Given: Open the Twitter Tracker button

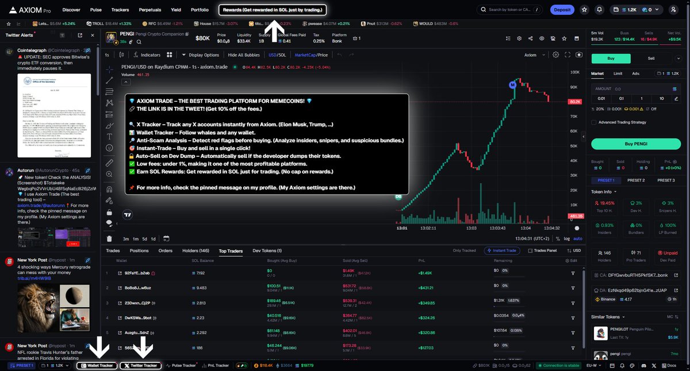Looking at the screenshot, I should pos(140,365).
